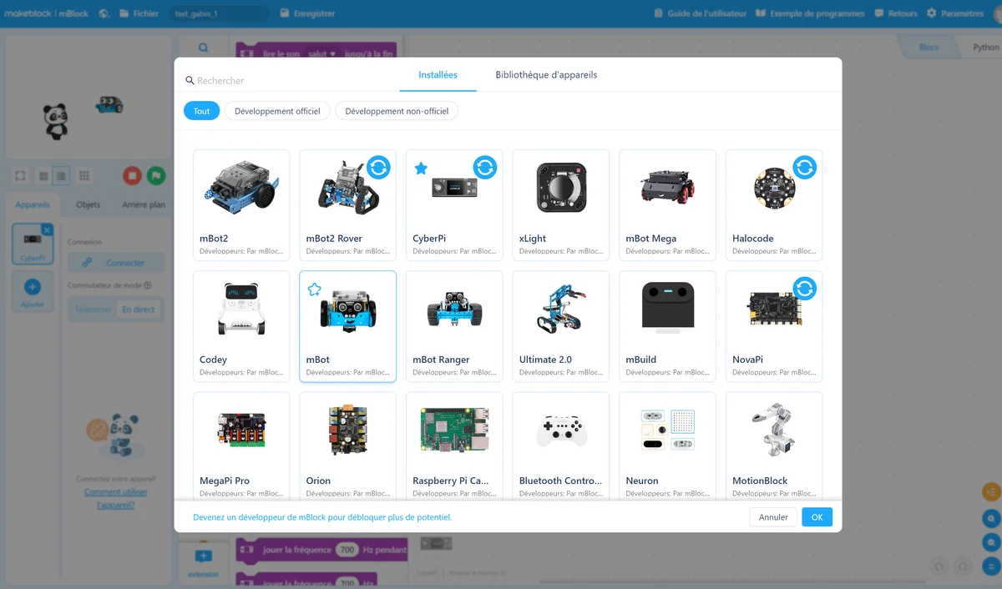
Task: Switch to the Appareils tab
Action: (x=33, y=204)
